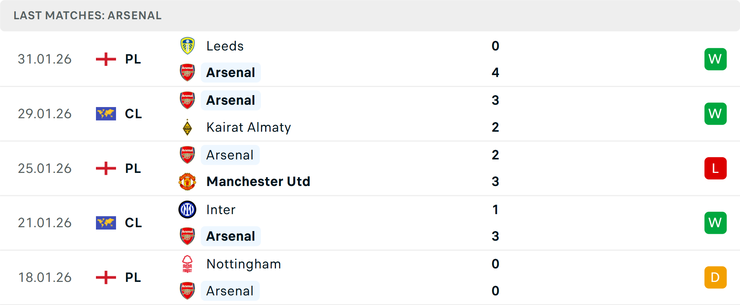Screen dimensions: 740x305
Task: Open the Manchester Utd team link
Action: (258, 181)
